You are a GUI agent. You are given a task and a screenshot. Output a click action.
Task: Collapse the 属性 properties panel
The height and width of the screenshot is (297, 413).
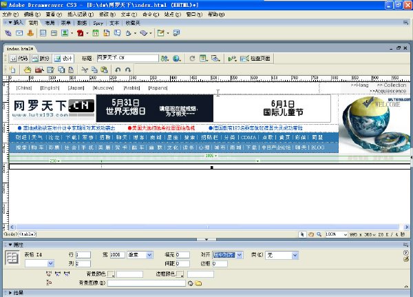pos(10,245)
